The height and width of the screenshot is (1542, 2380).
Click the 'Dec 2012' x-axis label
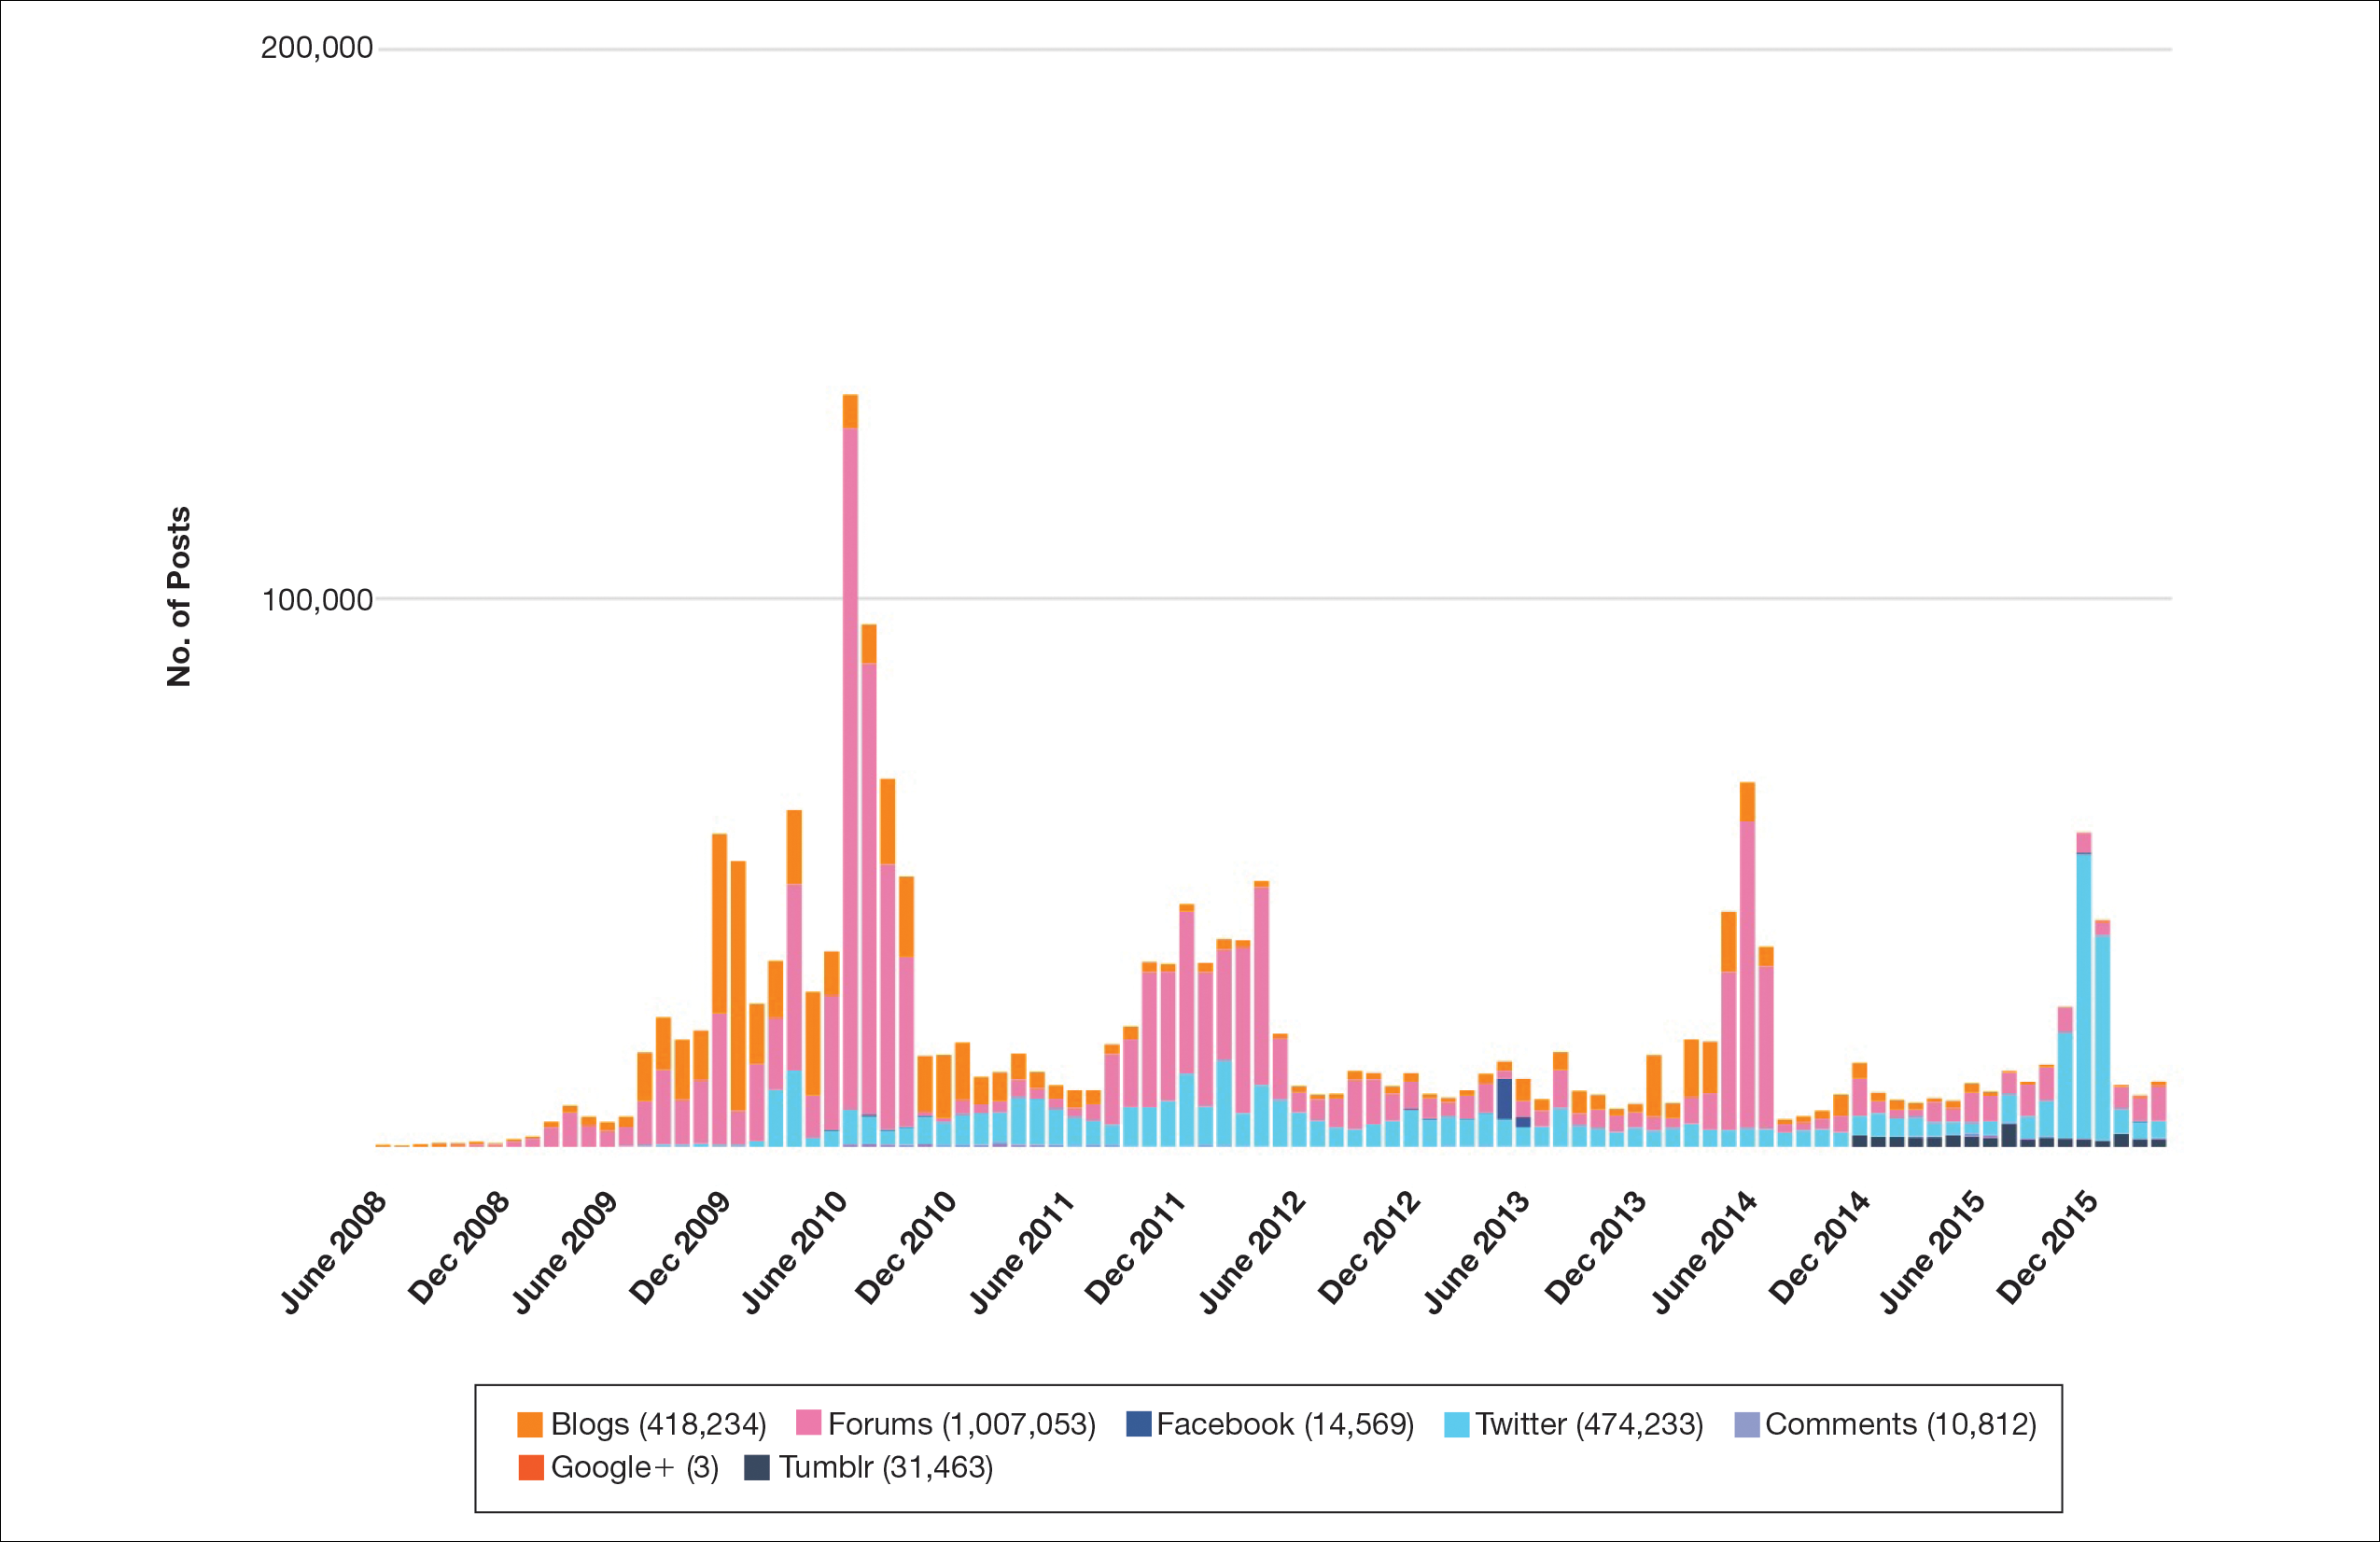[x=1370, y=1248]
